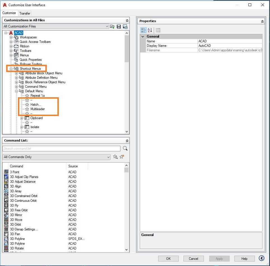The height and width of the screenshot is (266, 270).
Task: Select the SPDS_EX... 3D Polyline row
Action: pos(44,239)
